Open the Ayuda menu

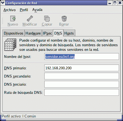tap(37, 10)
